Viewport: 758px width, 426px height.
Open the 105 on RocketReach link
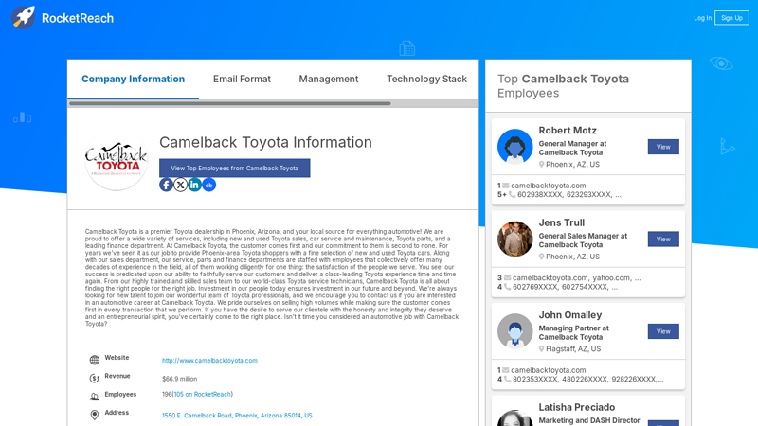point(203,394)
